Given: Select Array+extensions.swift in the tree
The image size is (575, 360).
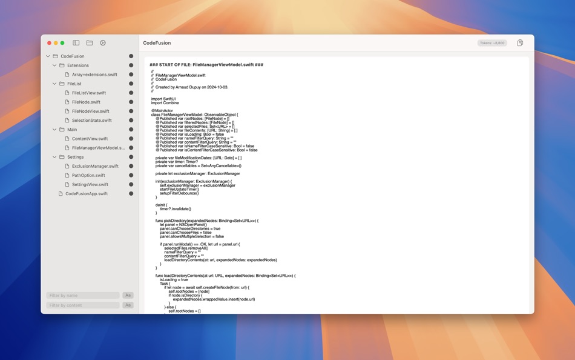Looking at the screenshot, I should click(x=94, y=75).
